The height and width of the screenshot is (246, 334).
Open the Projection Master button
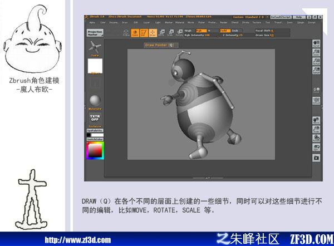pos(95,33)
